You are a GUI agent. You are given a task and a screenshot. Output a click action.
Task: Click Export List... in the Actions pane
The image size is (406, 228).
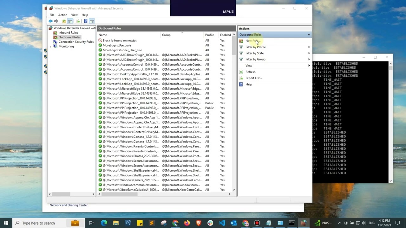pyautogui.click(x=253, y=78)
